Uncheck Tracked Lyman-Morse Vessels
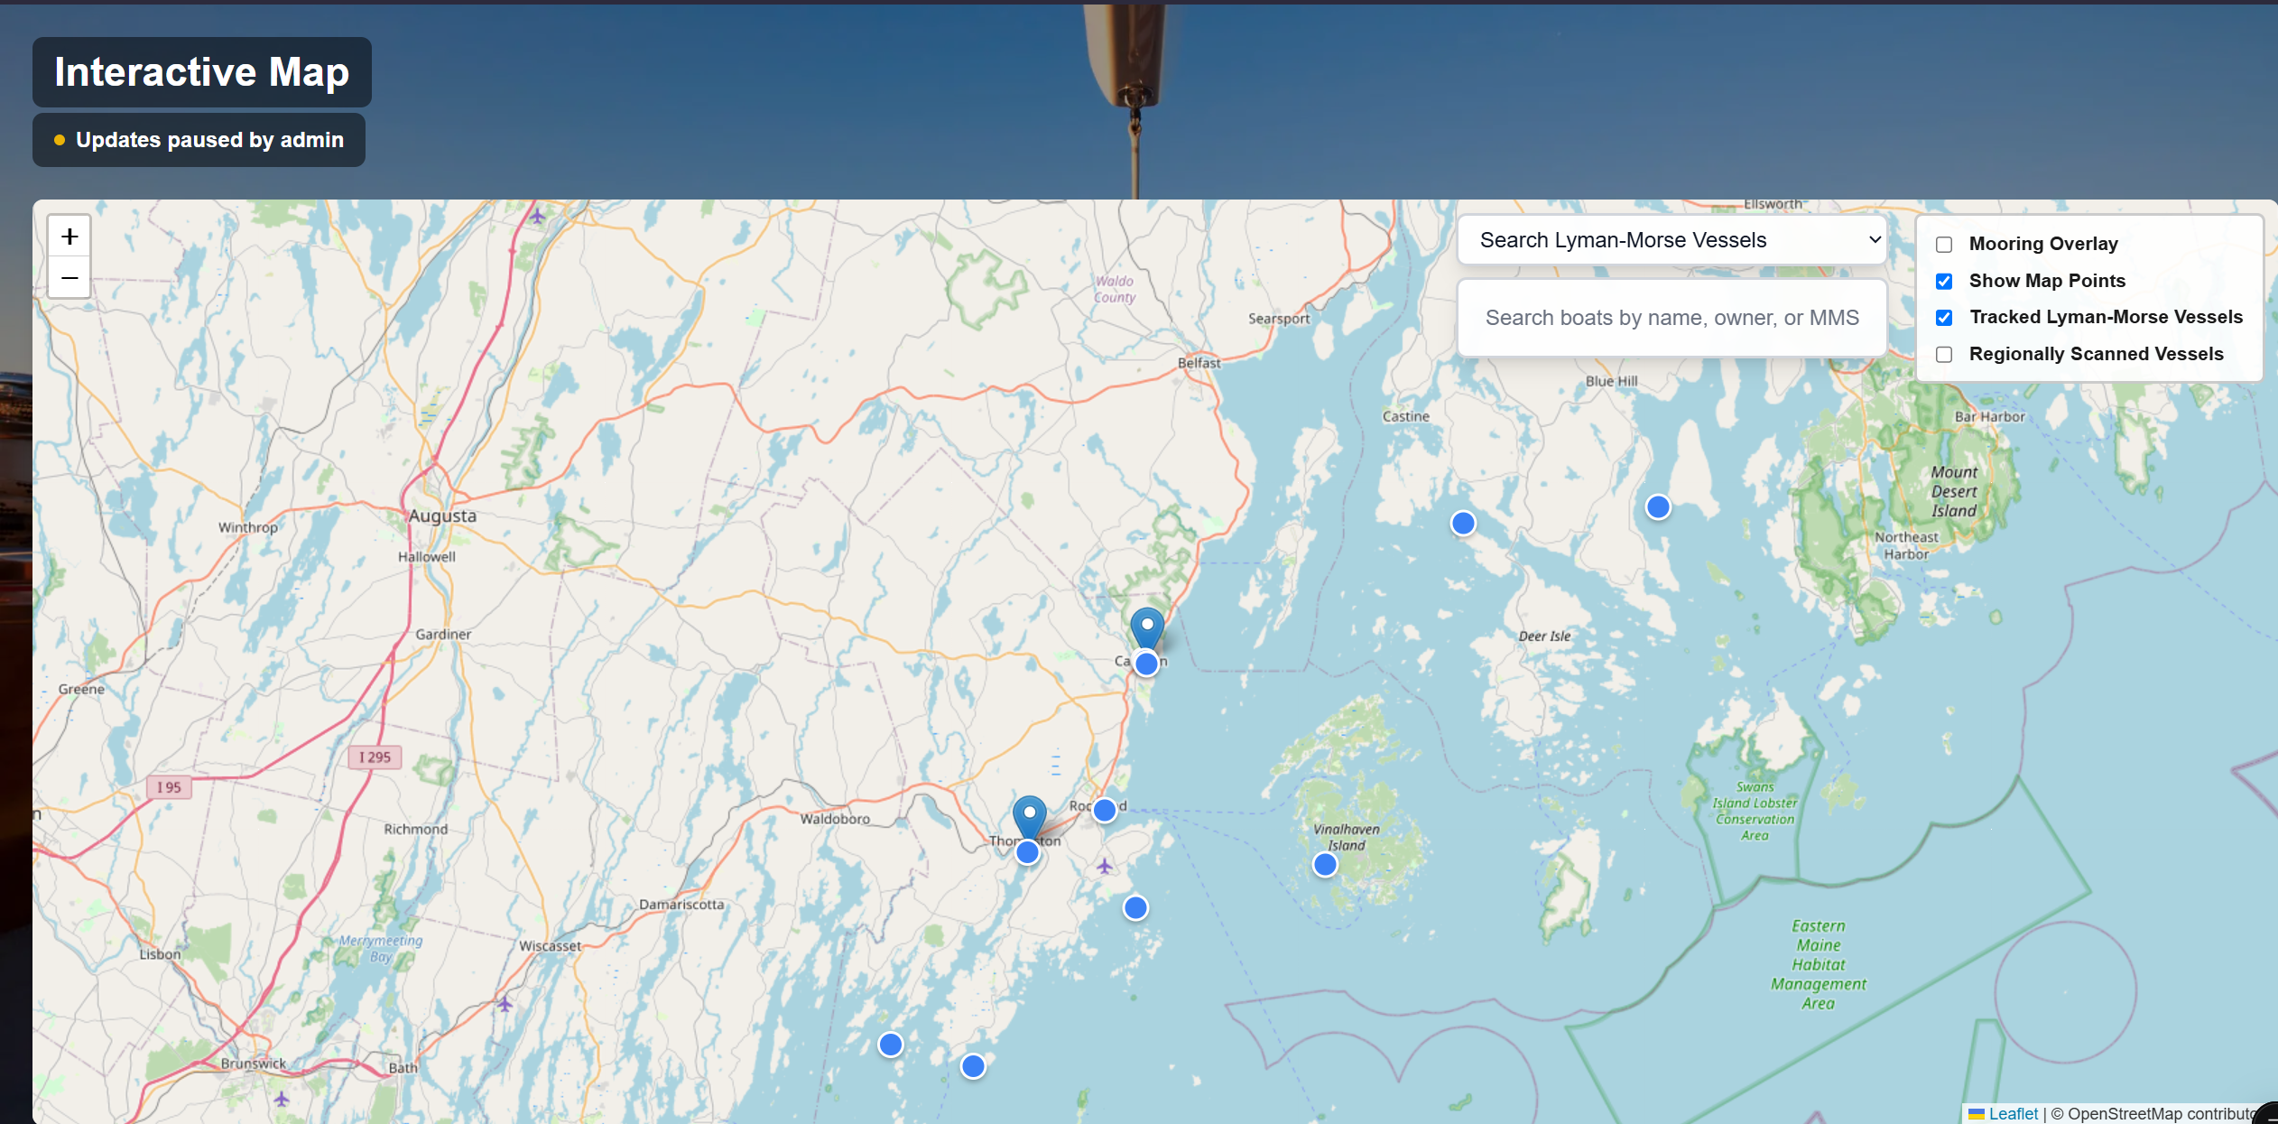 (1944, 317)
